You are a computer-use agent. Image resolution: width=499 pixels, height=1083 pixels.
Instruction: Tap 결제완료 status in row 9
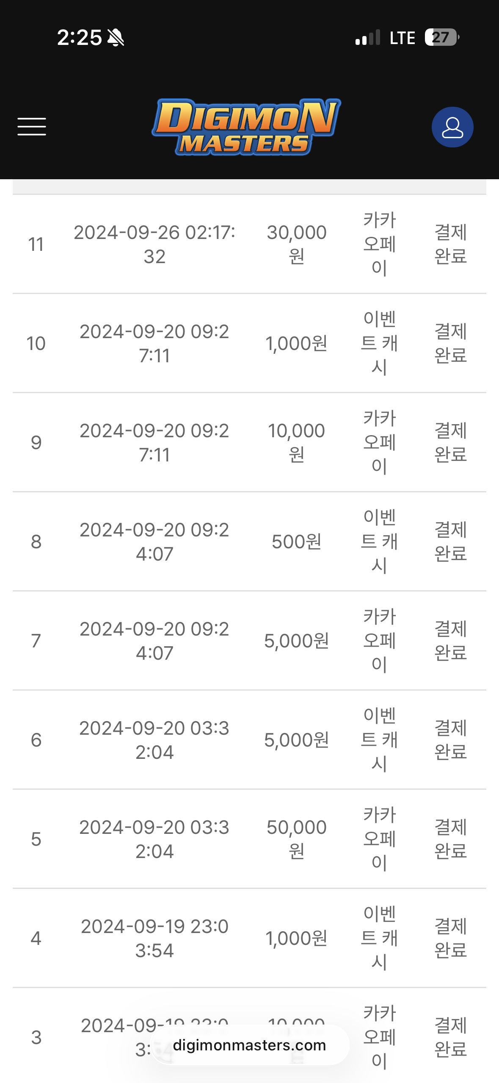click(450, 442)
